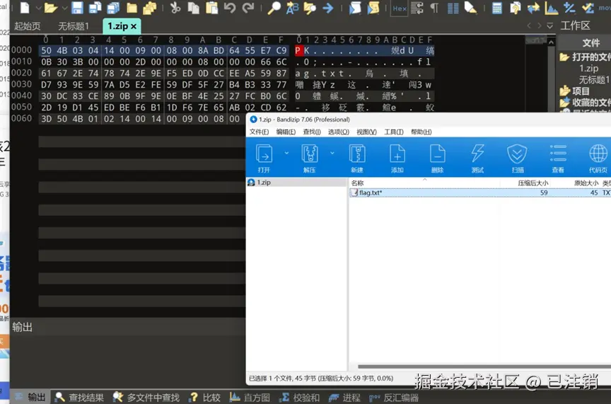Open Bandizip 文件(F) menu
This screenshot has width=611, height=404.
click(259, 132)
